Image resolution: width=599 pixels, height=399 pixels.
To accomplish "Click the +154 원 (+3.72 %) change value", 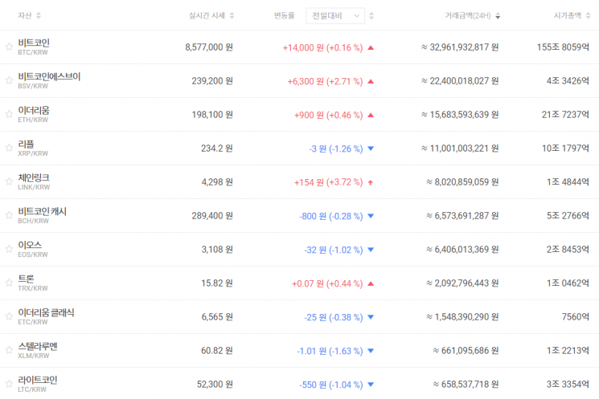I will click(x=329, y=182).
